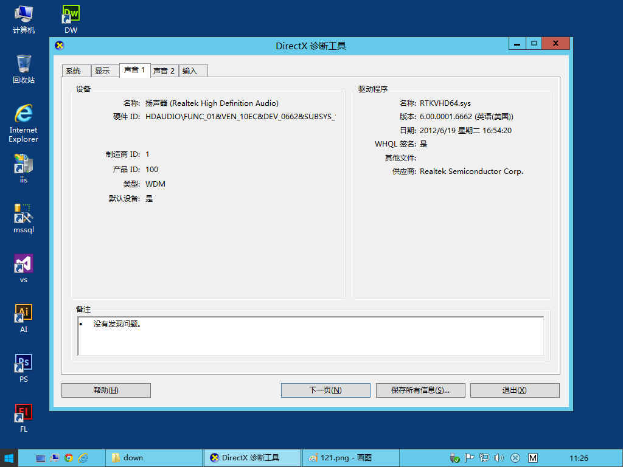Viewport: 623px width, 467px height.
Task: Switch to the 显示 tab
Action: 105,71
